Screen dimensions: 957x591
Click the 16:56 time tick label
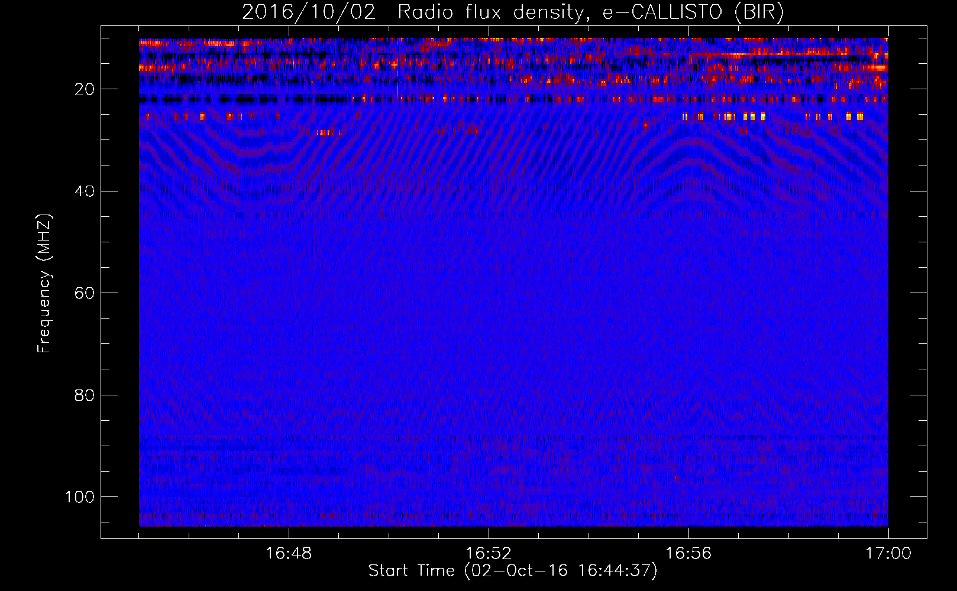coord(688,554)
